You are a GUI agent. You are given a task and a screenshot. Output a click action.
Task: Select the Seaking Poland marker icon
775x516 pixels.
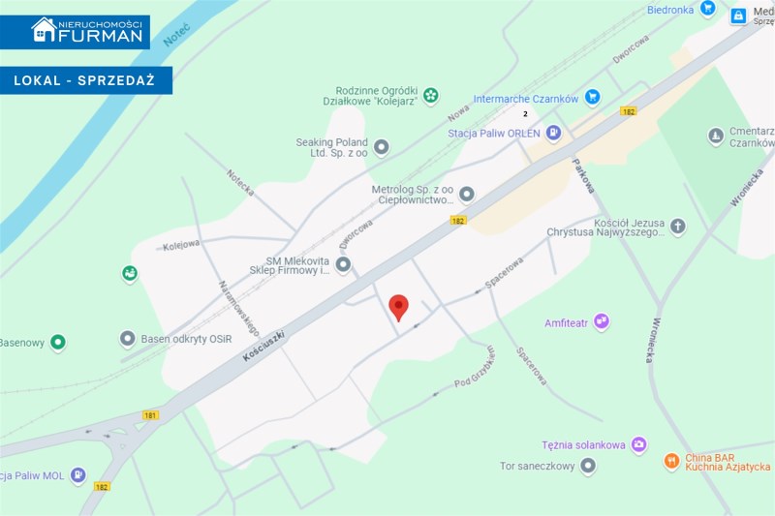(x=381, y=147)
